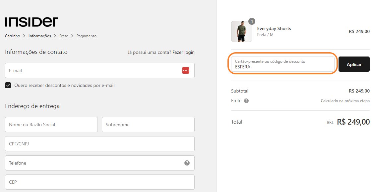Screen dimensions: 376x192
Task: Click the Frete help question mark icon
Action: point(246,101)
